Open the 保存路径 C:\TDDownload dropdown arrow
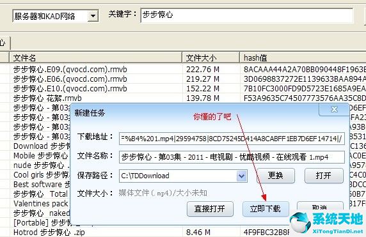366x237 pixels. coord(242,176)
